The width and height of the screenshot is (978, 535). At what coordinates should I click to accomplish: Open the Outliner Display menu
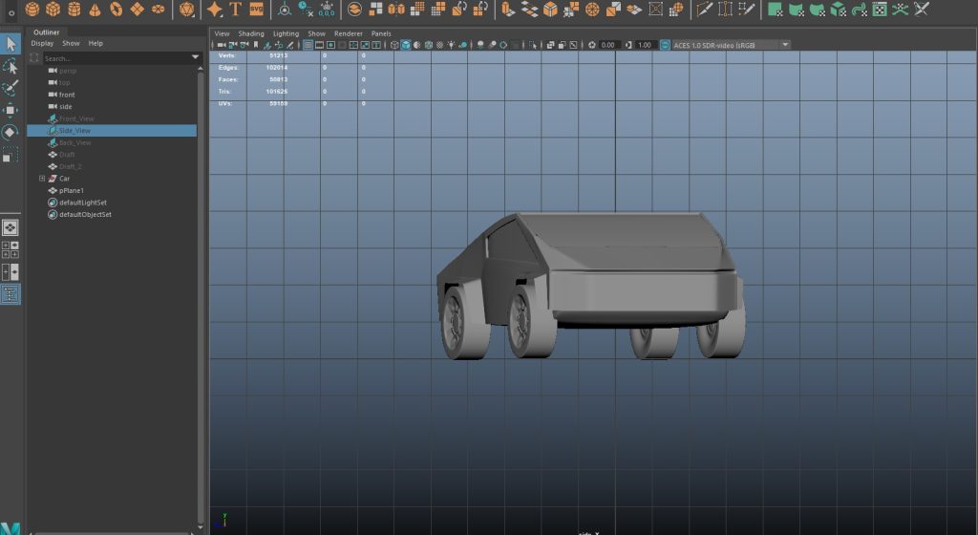[42, 44]
